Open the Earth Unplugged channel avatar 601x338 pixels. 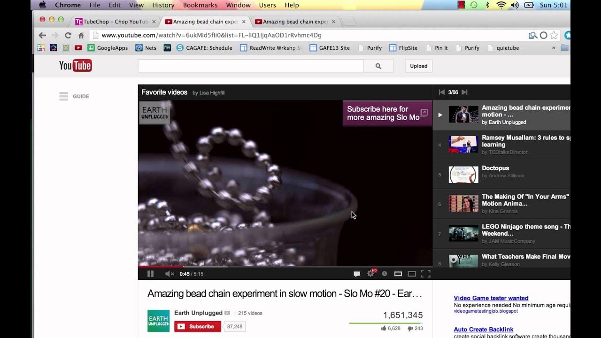click(x=158, y=321)
